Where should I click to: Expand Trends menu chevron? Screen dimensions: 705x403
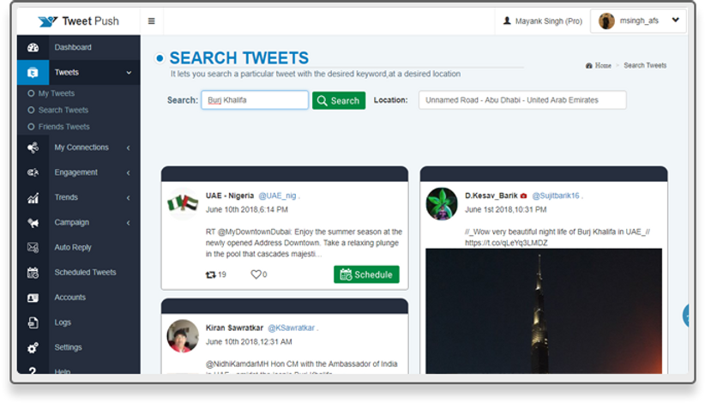(129, 198)
